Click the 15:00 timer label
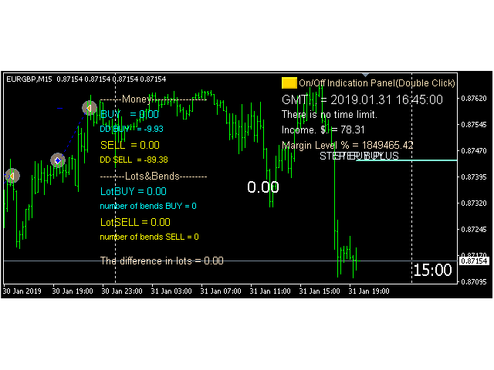 432,270
